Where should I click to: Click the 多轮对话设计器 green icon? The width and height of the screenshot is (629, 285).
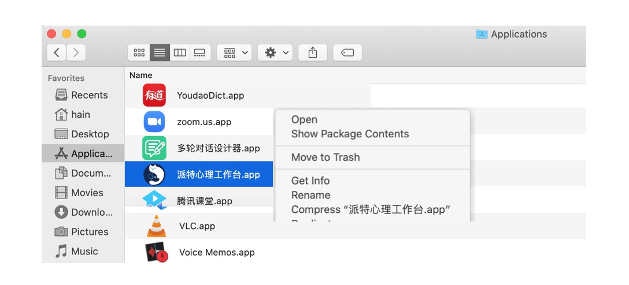(x=154, y=148)
